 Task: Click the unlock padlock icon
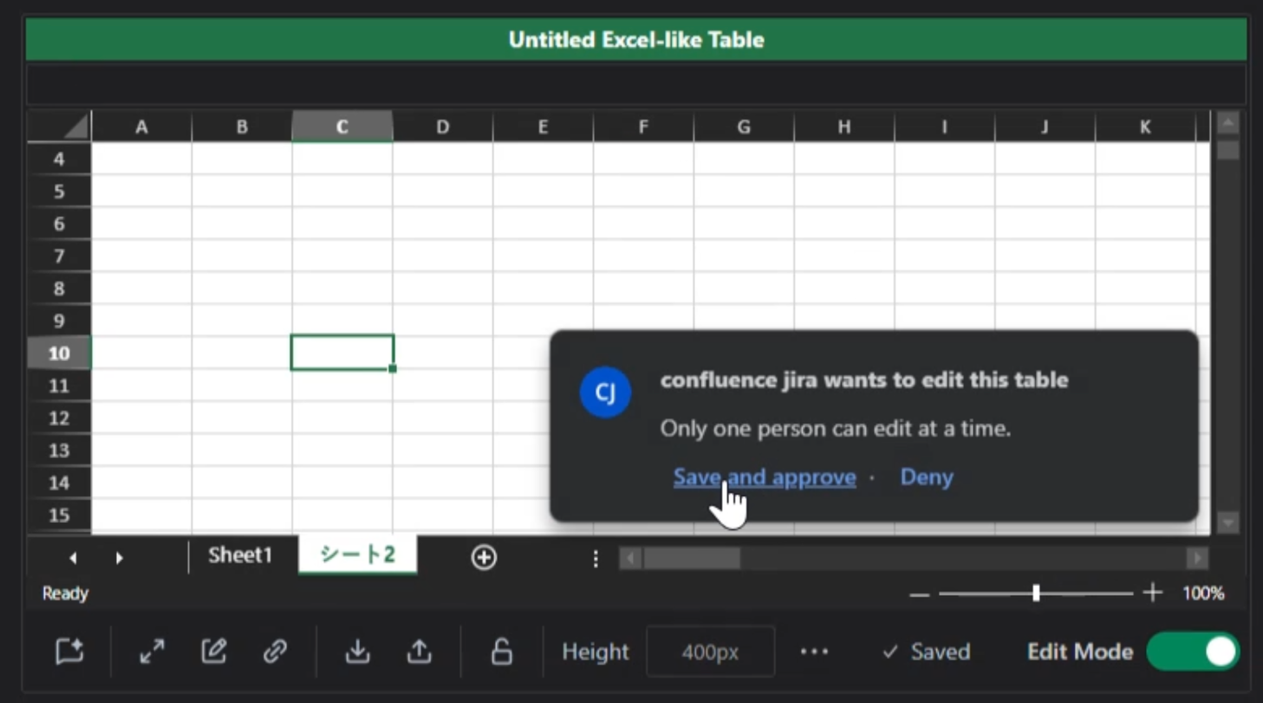[x=501, y=651]
